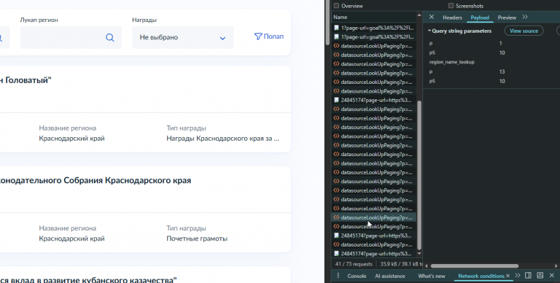This screenshot has width=560, height=283.
Task: Show more drawer tabs chevron
Action: tap(518, 276)
